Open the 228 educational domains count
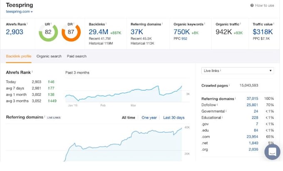283x171 pixels. (x=255, y=118)
